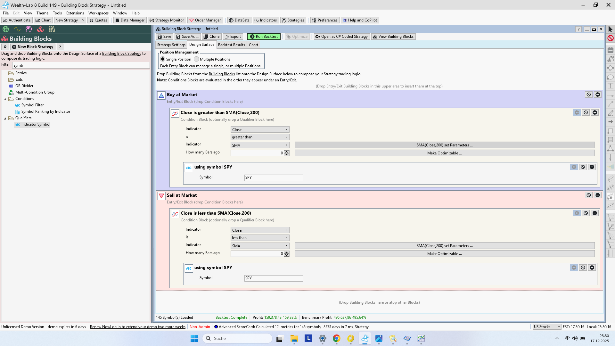Click the Run Backtest button
Viewport: 615px width, 346px height.
click(x=264, y=37)
